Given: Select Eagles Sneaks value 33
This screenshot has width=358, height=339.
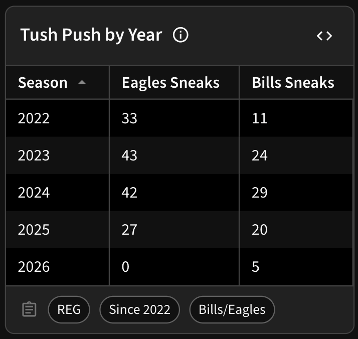Looking at the screenshot, I should (129, 118).
